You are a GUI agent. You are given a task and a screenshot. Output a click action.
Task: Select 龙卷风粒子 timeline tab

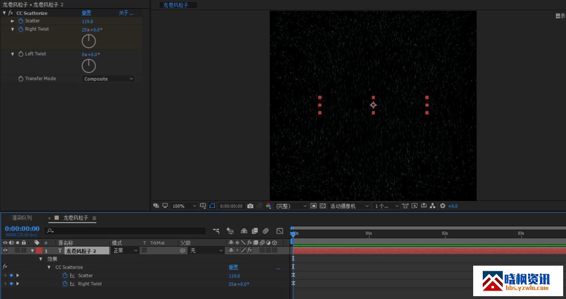pos(76,218)
